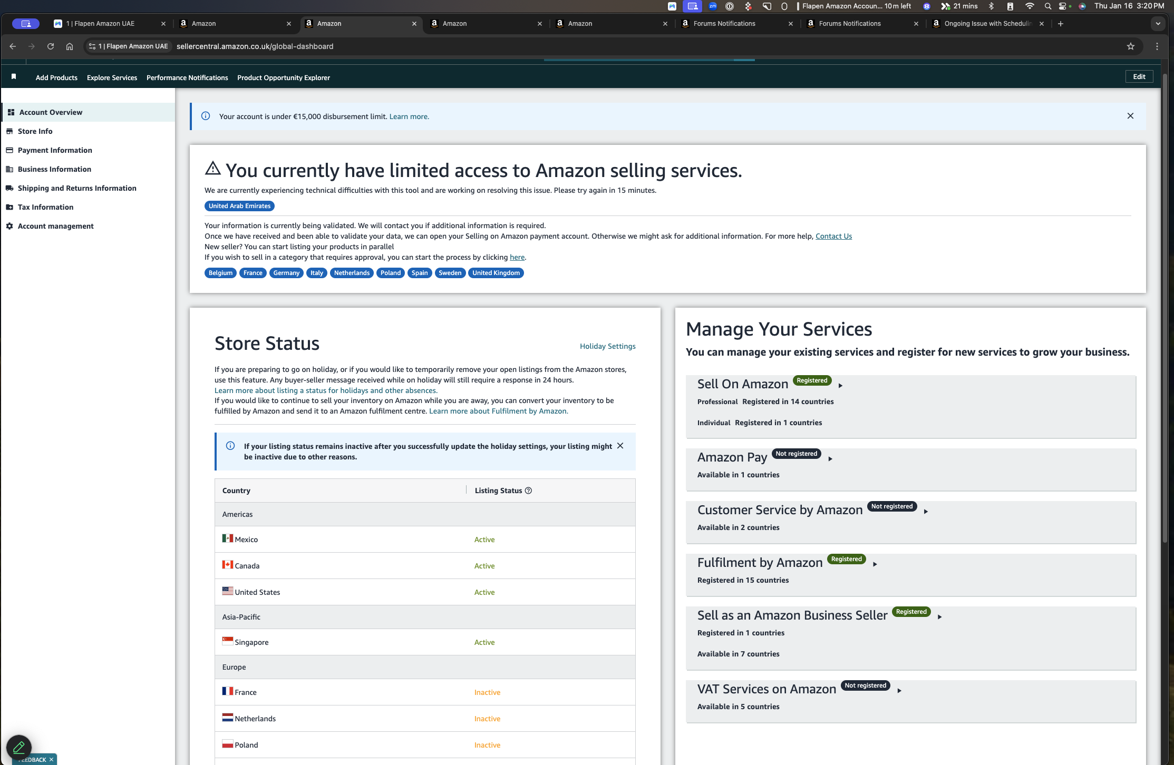Select the Belgium country tag

coord(220,273)
